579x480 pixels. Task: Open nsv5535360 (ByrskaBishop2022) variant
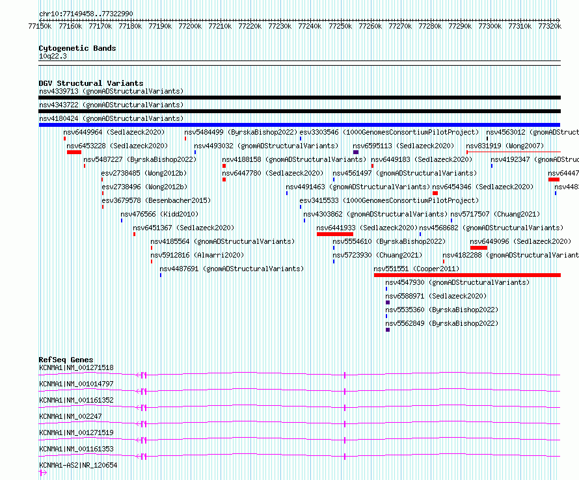[x=442, y=310]
